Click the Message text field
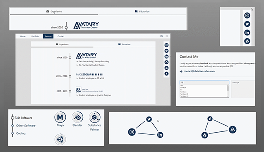This screenshot has height=152, width=264. (x=243, y=89)
